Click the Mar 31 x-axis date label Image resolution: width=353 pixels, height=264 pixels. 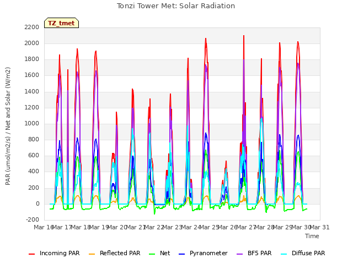[320, 227]
